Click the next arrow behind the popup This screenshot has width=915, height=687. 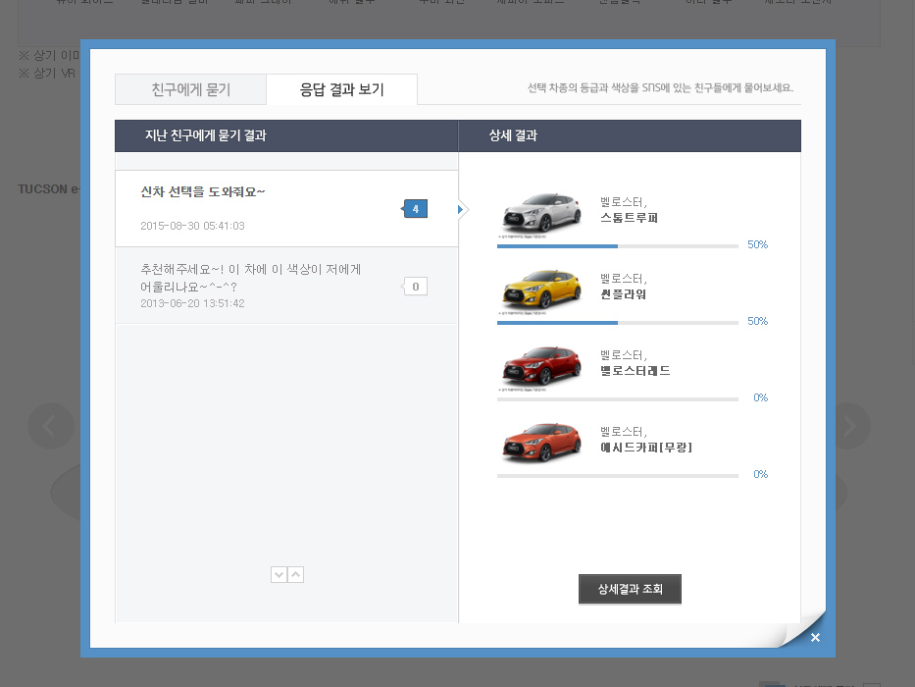(x=846, y=426)
